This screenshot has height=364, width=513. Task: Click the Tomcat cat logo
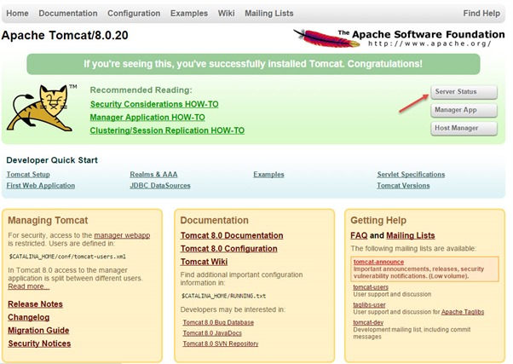click(x=41, y=108)
